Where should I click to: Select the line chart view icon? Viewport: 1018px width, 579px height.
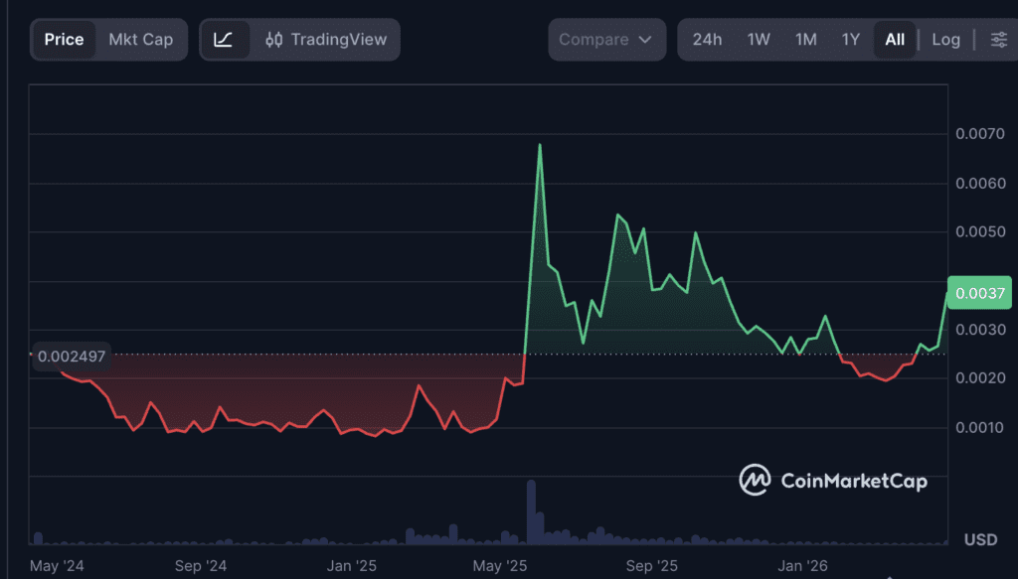tap(224, 40)
